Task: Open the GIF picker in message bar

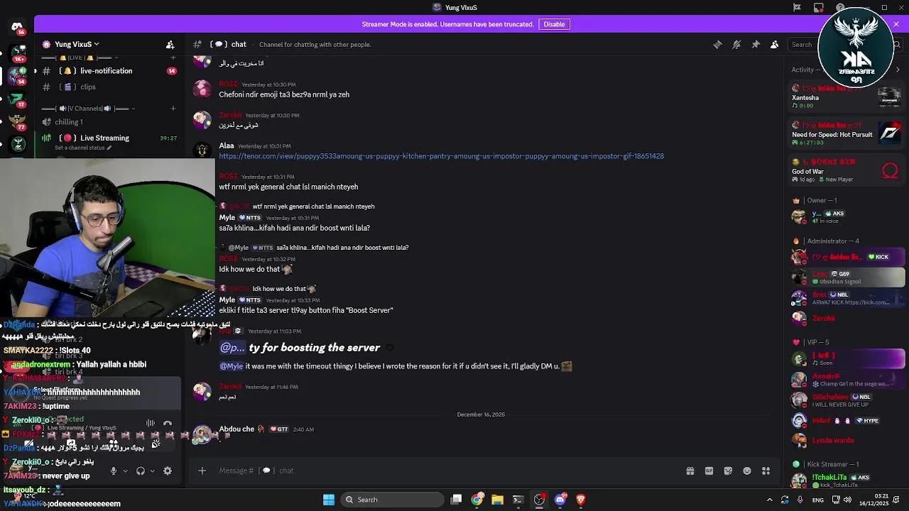Action: tap(709, 471)
